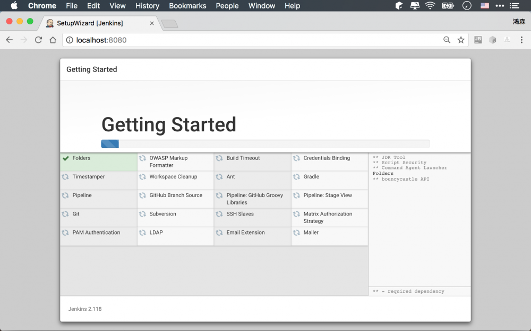The image size is (531, 331).
Task: Click the spinner next to Credentials Binding plugin
Action: coord(296,157)
